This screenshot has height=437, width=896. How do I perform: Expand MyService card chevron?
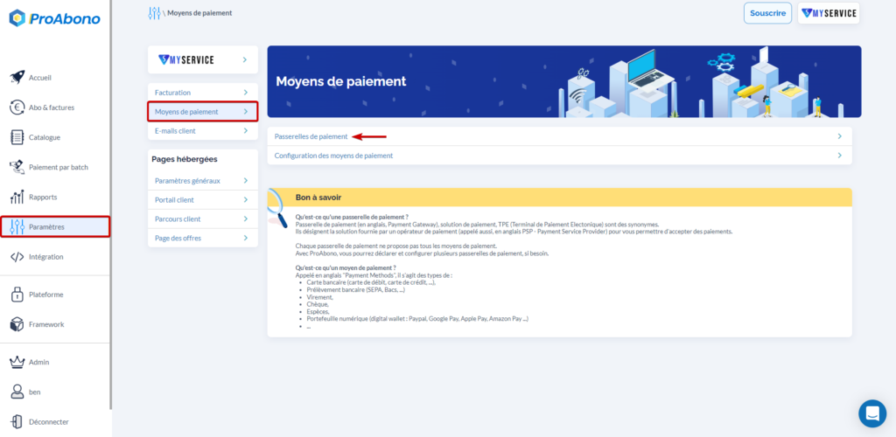pos(245,59)
